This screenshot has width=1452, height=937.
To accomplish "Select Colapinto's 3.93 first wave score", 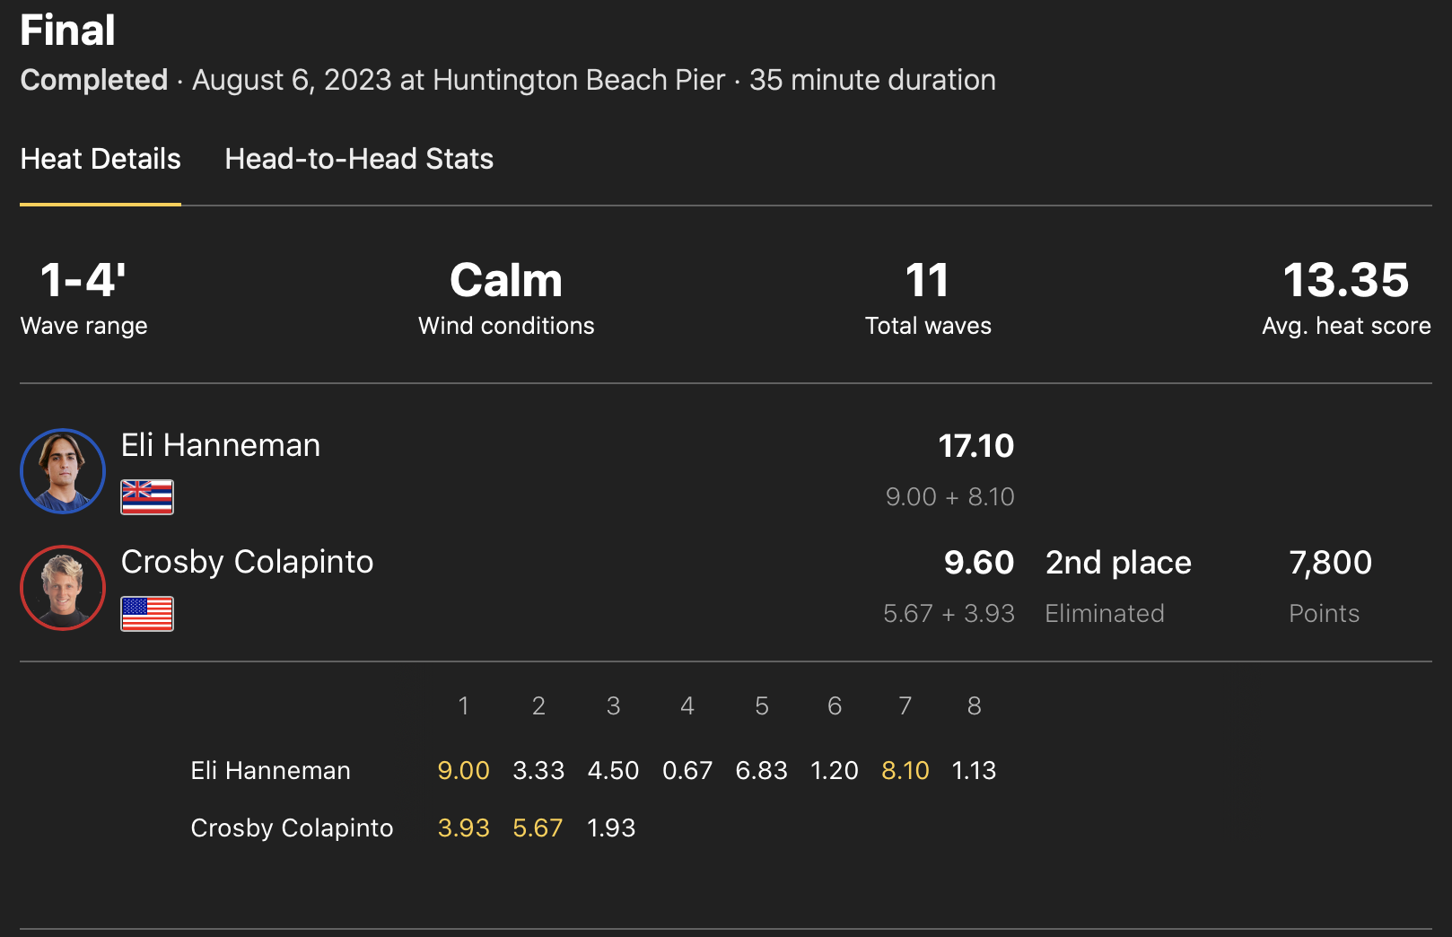I will (x=463, y=828).
